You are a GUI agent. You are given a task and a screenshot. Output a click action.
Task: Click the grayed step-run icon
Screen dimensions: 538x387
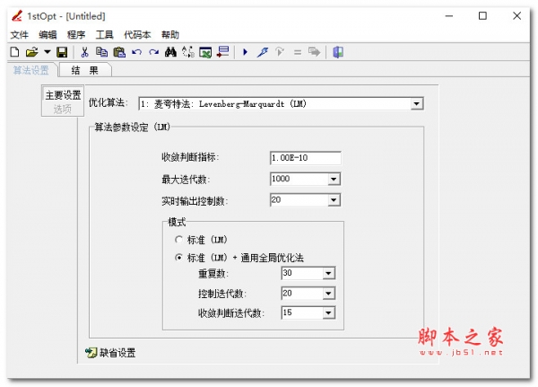(x=280, y=52)
